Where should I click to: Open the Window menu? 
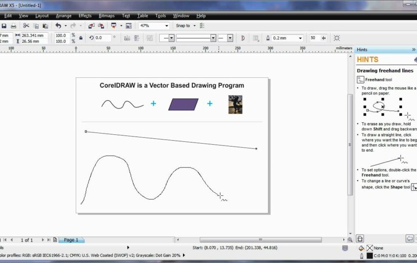tap(181, 16)
